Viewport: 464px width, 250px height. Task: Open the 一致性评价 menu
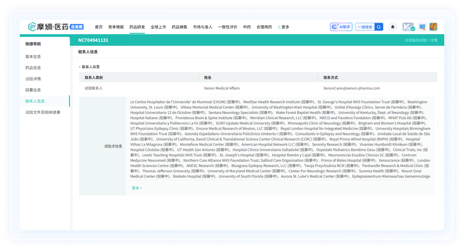(227, 27)
